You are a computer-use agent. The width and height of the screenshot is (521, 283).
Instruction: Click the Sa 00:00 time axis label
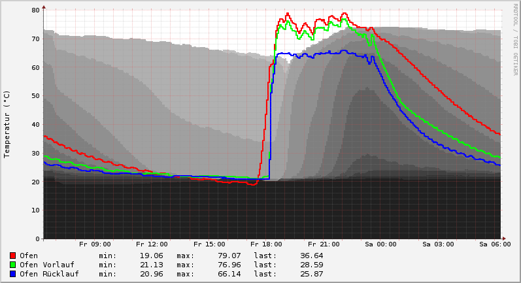click(380, 244)
